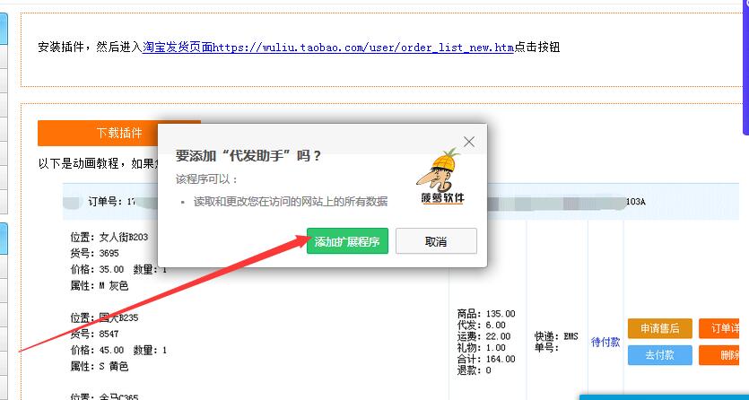The width and height of the screenshot is (749, 400).
Task: Click the pineapple 菠萝软件 logo icon
Action: point(442,177)
